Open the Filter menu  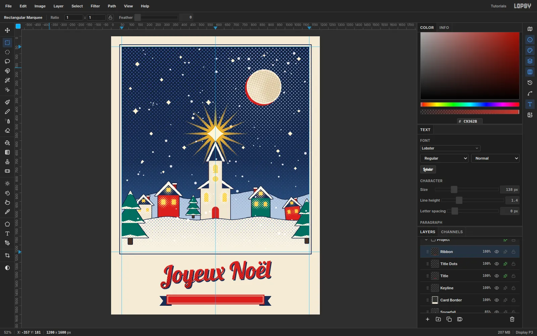coord(95,6)
